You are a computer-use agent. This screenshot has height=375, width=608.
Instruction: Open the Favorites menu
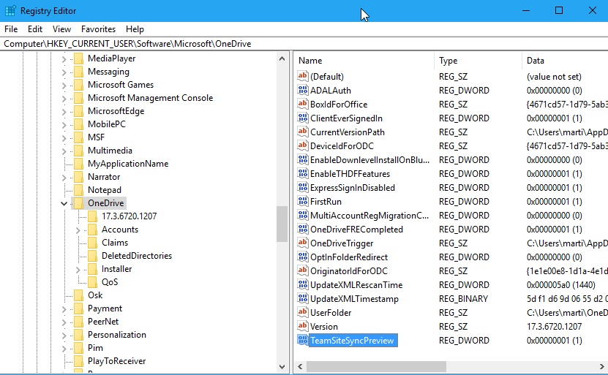(x=98, y=29)
